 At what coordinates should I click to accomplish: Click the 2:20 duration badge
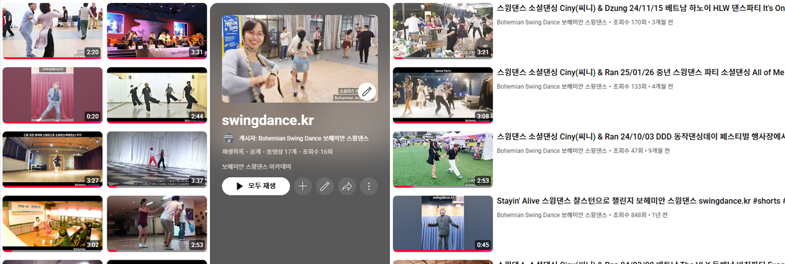pyautogui.click(x=93, y=52)
